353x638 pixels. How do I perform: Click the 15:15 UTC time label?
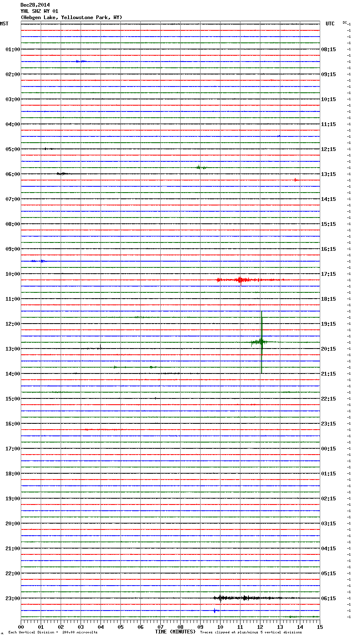click(328, 224)
